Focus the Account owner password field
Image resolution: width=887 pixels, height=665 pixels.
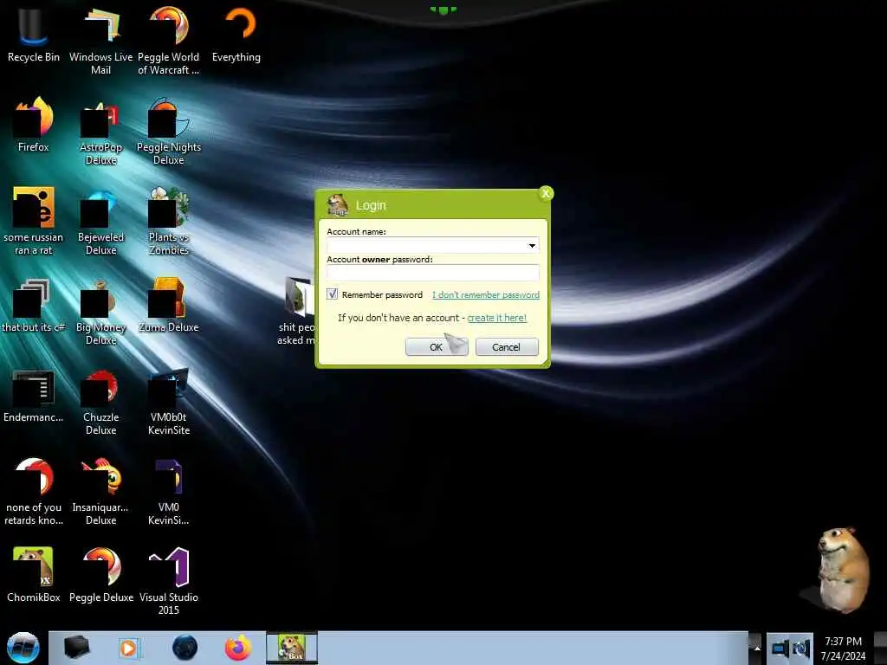click(433, 273)
